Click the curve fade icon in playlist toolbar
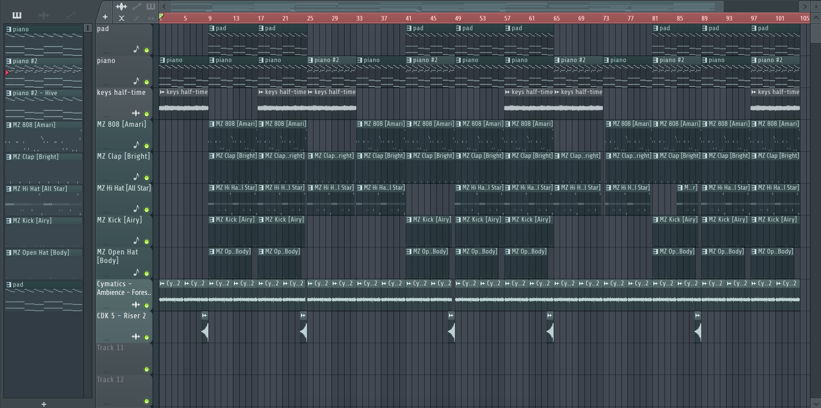The image size is (821, 408). [x=137, y=18]
